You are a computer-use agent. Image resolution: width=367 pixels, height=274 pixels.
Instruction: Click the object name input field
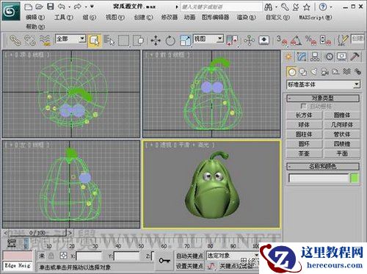(319, 178)
